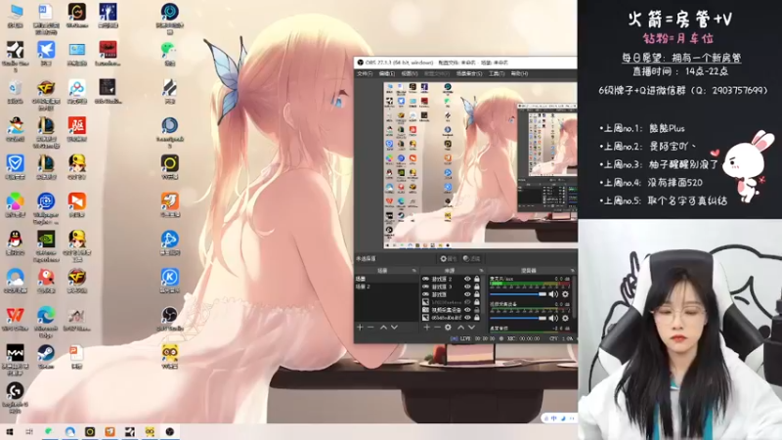Image resolution: width=782 pixels, height=440 pixels.
Task: Open the Recycle Bin on the desktop
Action: (x=15, y=91)
